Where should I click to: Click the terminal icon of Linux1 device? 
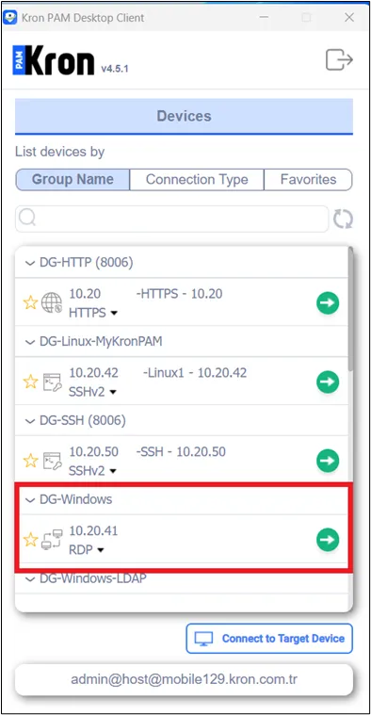coord(52,382)
